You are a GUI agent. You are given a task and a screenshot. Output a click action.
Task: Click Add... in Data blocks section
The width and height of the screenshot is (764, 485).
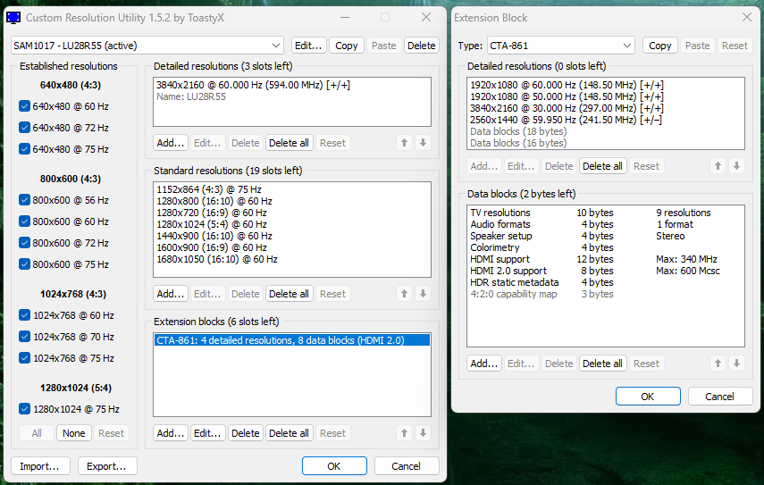click(x=484, y=364)
